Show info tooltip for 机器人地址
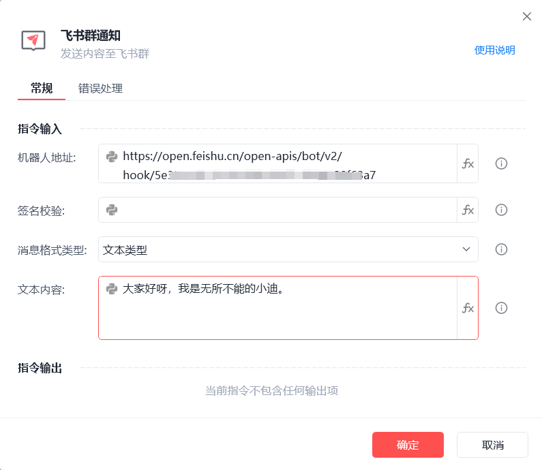 (x=501, y=163)
